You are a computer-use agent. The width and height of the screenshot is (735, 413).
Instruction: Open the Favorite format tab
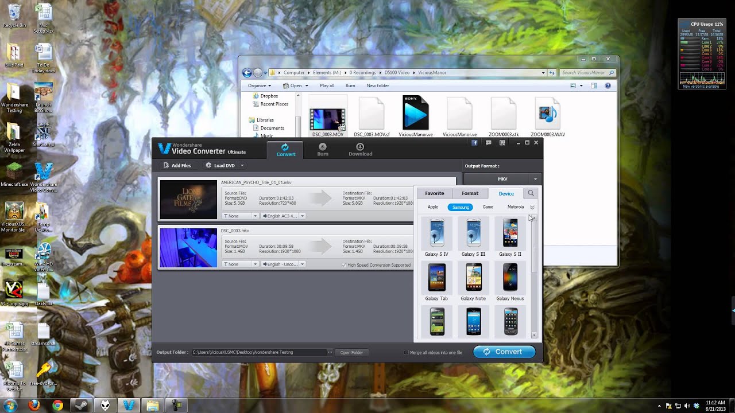pyautogui.click(x=435, y=193)
